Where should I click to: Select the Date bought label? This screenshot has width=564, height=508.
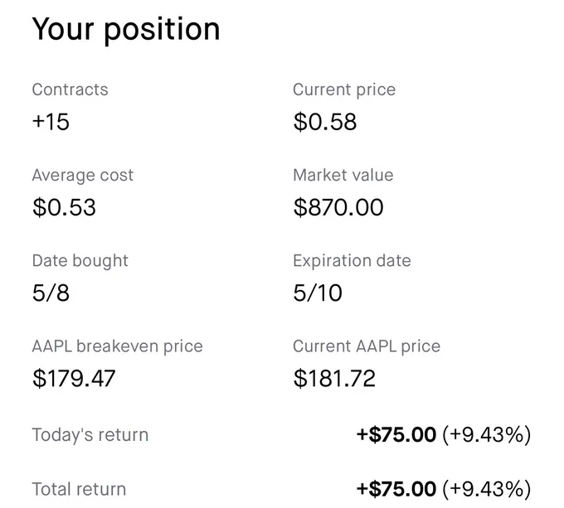(80, 261)
